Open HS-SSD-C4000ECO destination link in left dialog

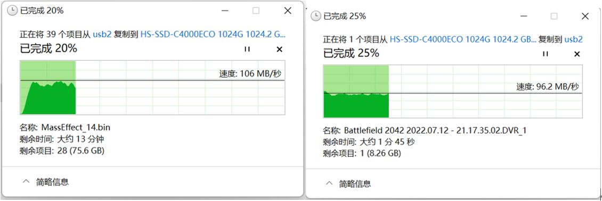tap(213, 34)
